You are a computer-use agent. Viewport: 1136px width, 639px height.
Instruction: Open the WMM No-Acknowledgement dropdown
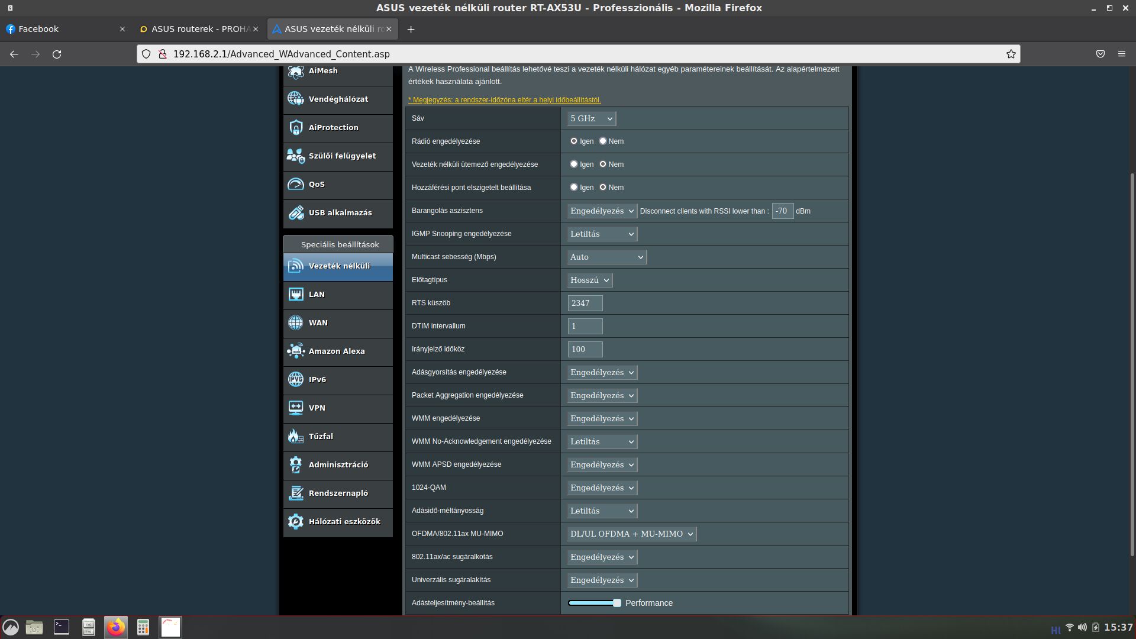click(x=602, y=441)
